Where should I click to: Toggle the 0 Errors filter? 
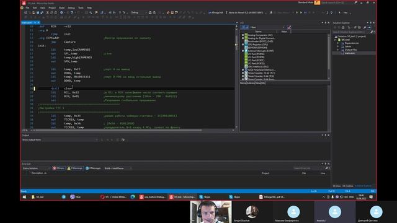[x=58, y=168]
